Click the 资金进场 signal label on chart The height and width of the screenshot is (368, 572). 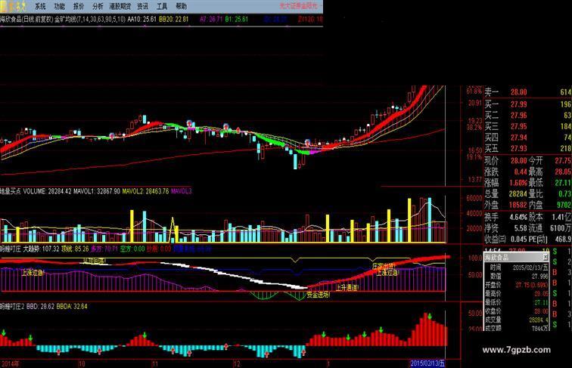tap(318, 295)
